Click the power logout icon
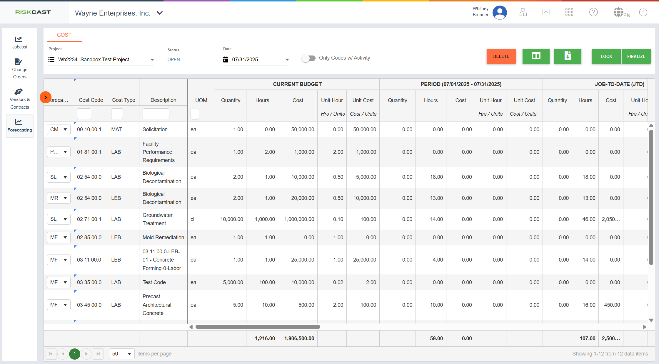 [x=643, y=12]
